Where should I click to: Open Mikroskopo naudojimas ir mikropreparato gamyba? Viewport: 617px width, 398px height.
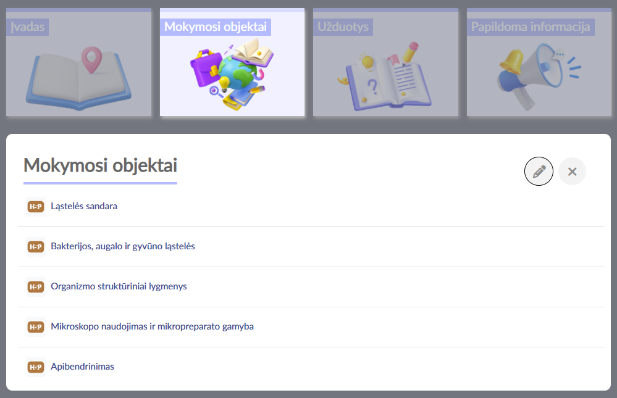coord(153,326)
